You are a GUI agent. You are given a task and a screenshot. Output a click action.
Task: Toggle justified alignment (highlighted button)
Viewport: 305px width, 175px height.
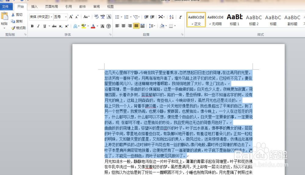click(x=136, y=26)
